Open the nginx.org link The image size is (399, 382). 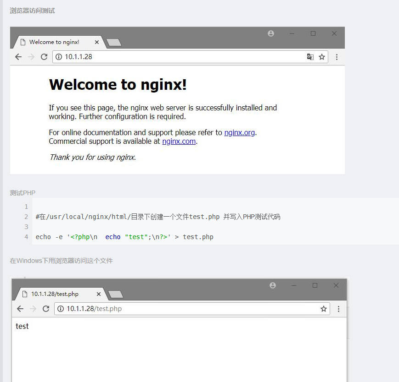point(240,132)
